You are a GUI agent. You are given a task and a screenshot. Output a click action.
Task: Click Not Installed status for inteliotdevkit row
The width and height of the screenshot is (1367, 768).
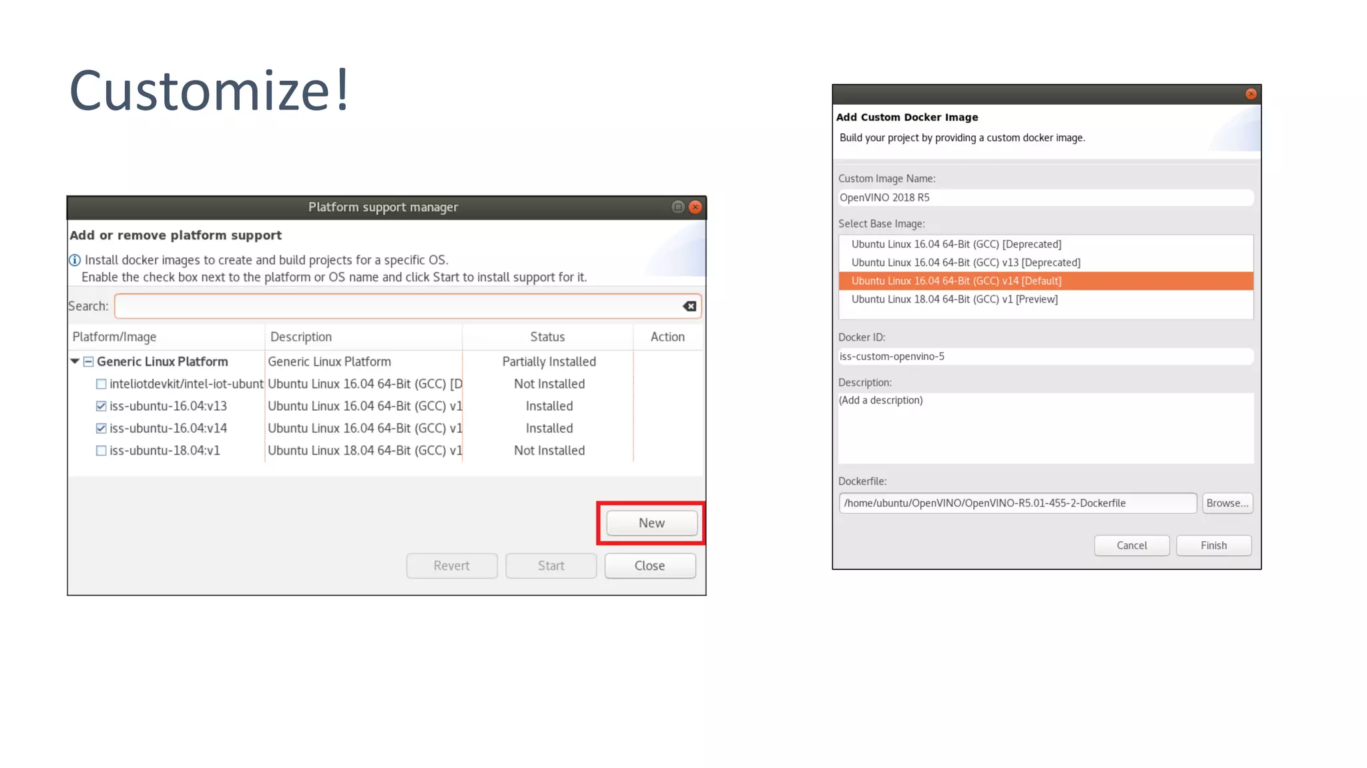(x=549, y=384)
